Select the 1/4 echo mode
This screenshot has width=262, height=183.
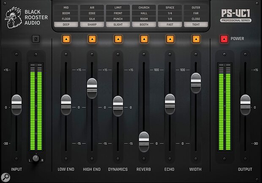click(x=170, y=13)
